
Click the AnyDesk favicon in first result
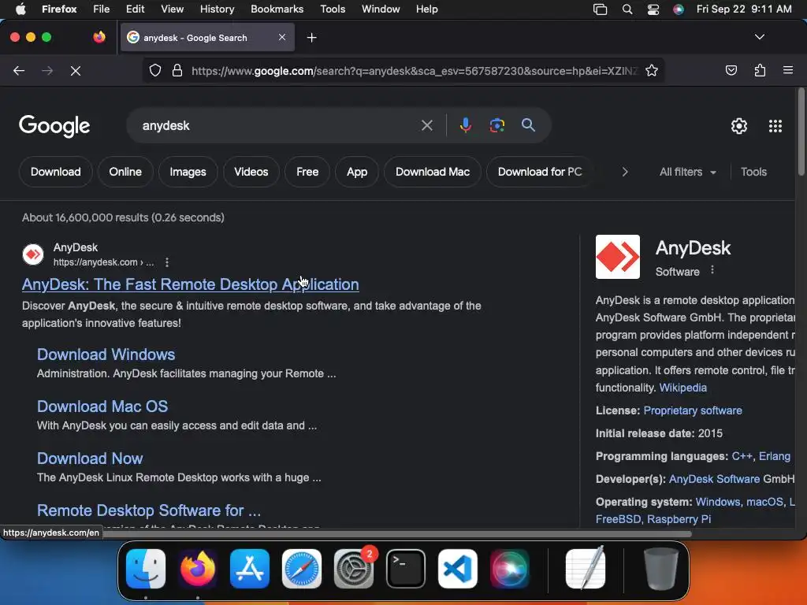33,254
